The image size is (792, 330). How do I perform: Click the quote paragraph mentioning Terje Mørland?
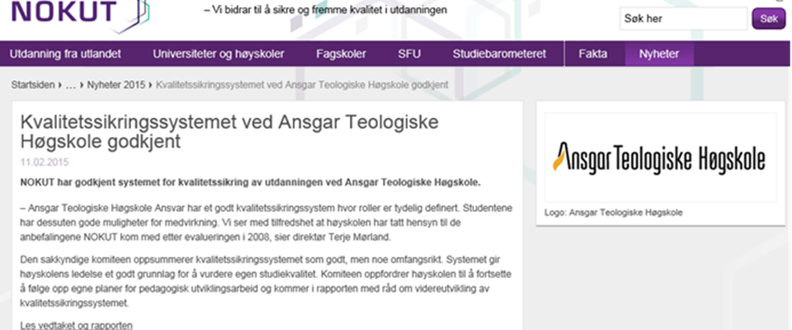click(x=266, y=223)
